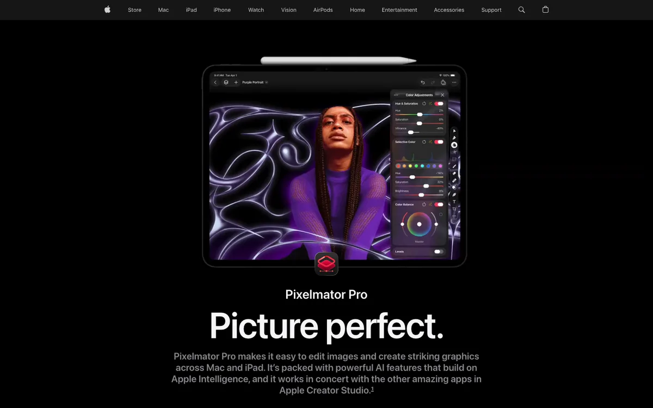Reset the Color Balance adjustment
The image size is (653, 408).
click(424, 205)
